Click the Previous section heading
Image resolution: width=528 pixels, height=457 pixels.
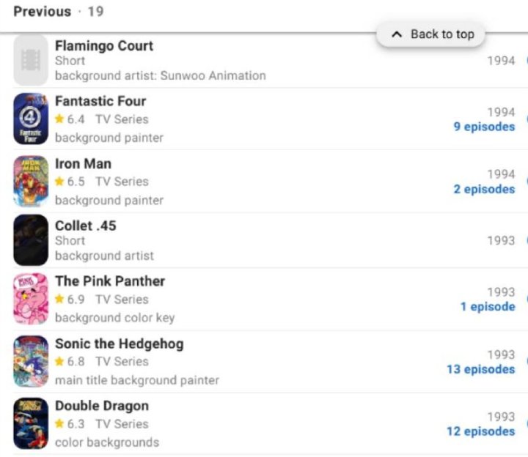pos(43,12)
